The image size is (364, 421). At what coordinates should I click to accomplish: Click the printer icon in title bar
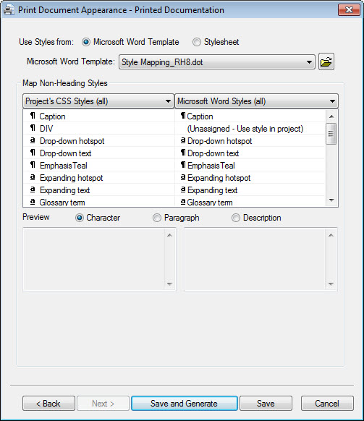point(9,9)
